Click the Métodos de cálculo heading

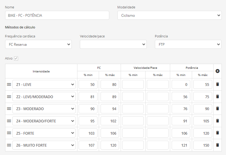coord(20,27)
